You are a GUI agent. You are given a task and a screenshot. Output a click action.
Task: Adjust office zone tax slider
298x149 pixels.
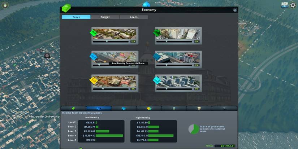[174, 89]
